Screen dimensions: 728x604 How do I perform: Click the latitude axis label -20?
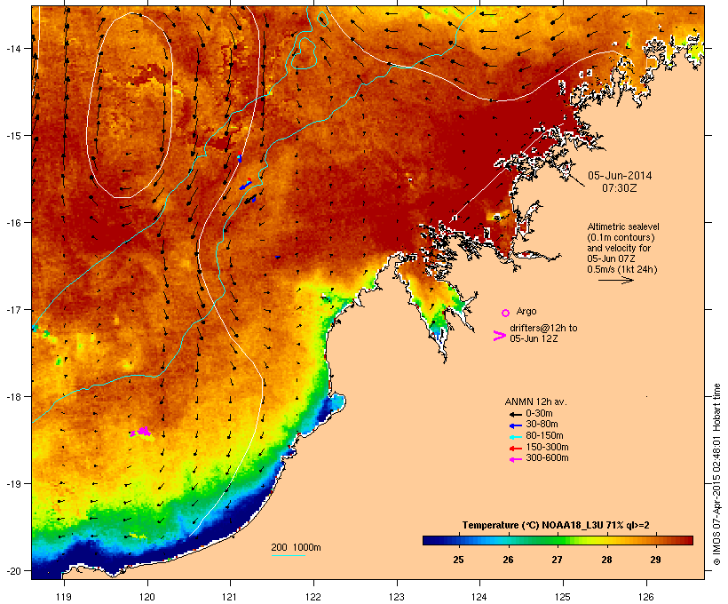(x=13, y=570)
